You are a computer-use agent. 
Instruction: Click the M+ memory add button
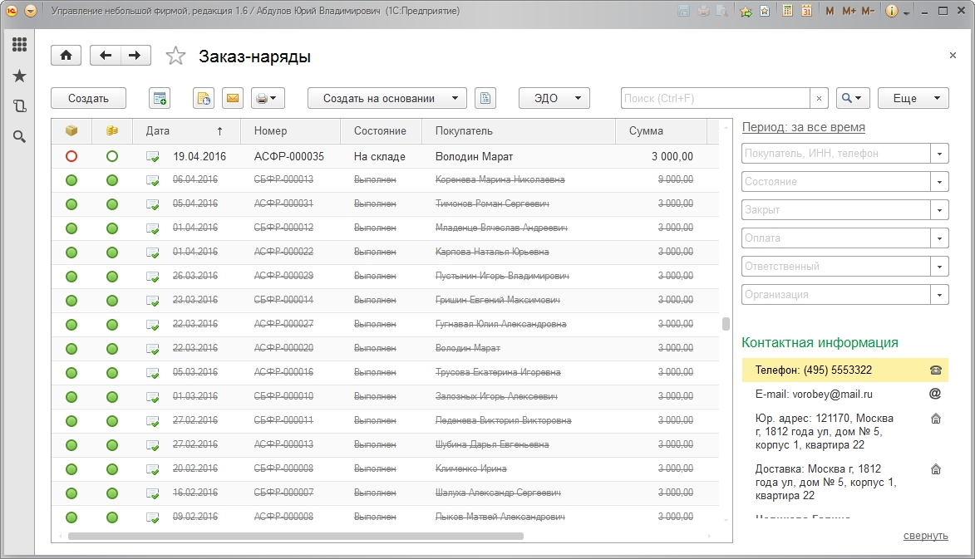[x=849, y=11]
